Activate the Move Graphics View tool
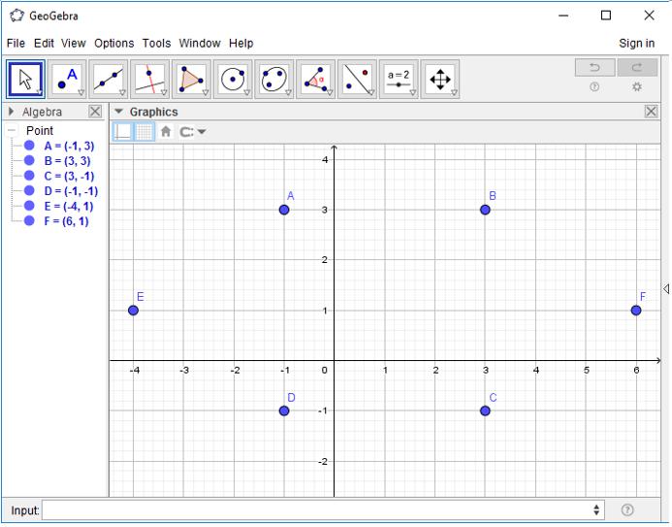Screen dimensions: 672x527 click(x=439, y=79)
